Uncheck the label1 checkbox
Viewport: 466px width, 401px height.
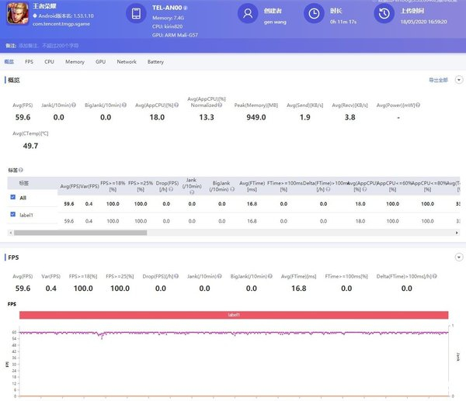click(x=12, y=213)
